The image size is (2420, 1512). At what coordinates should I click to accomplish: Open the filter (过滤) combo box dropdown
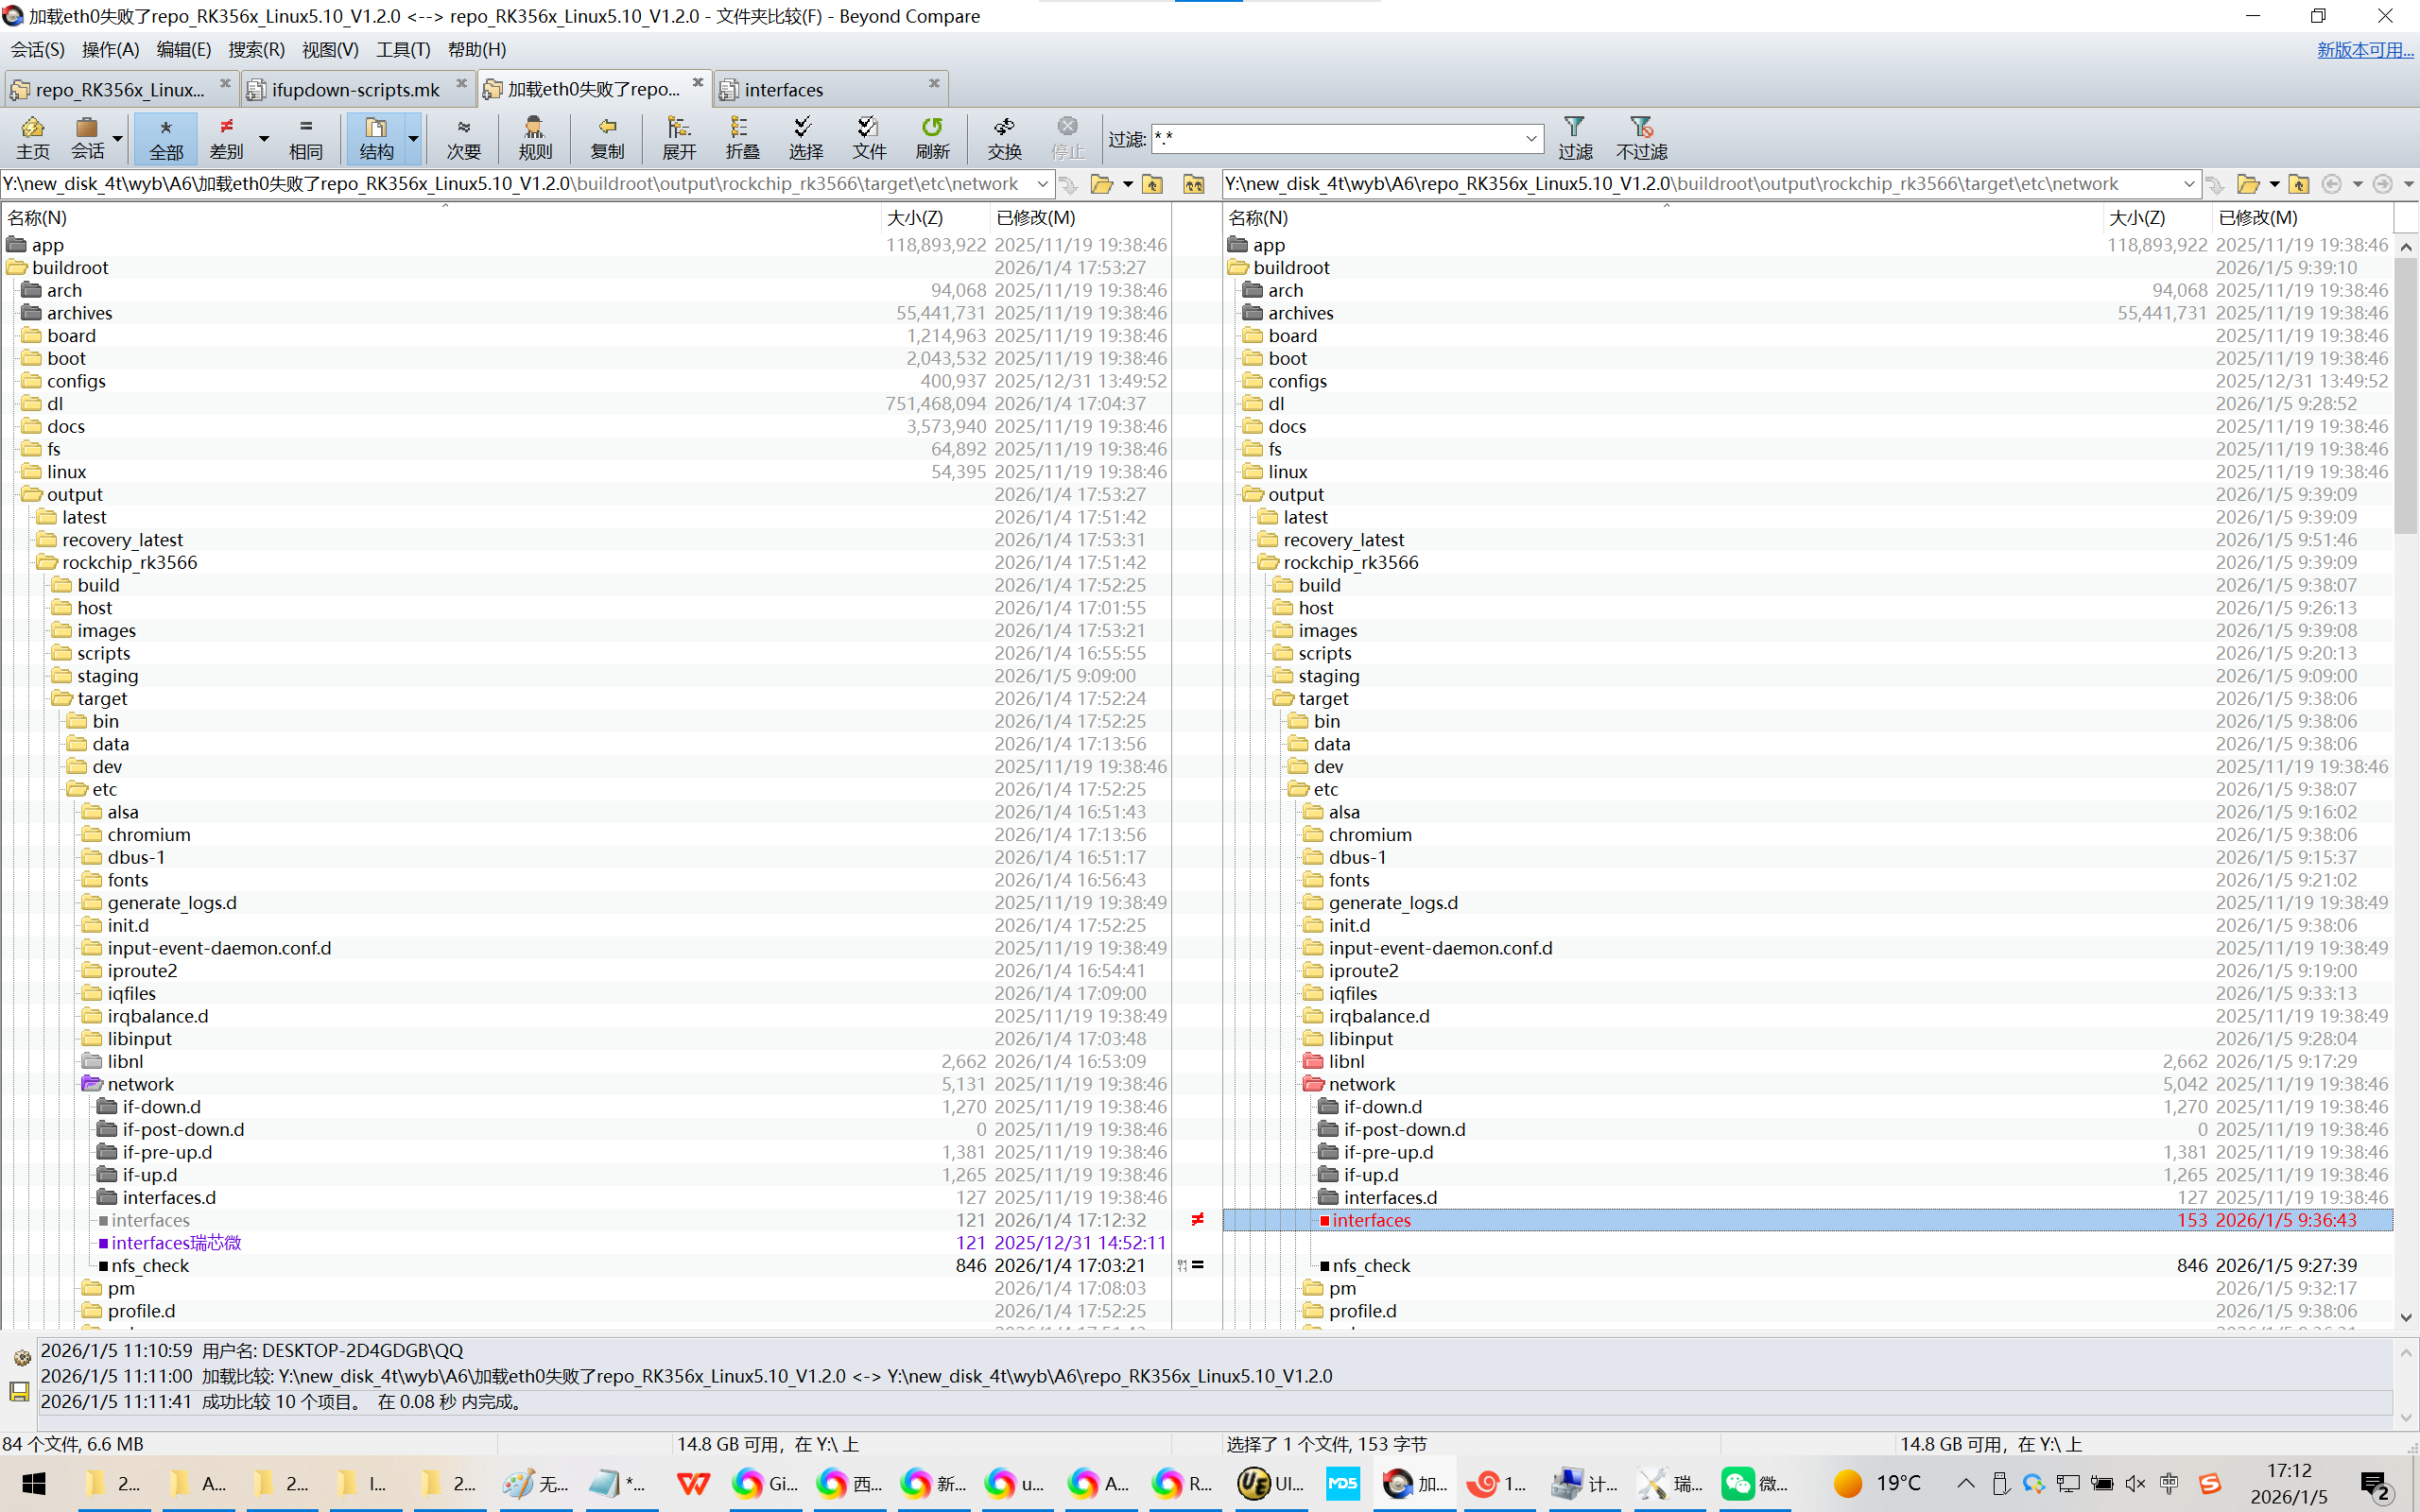[1530, 139]
